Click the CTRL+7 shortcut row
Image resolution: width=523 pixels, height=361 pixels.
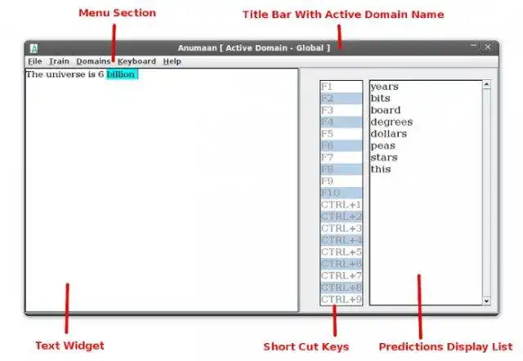[x=342, y=276]
